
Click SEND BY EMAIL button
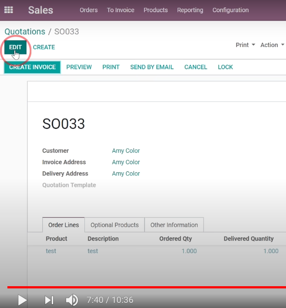point(152,67)
